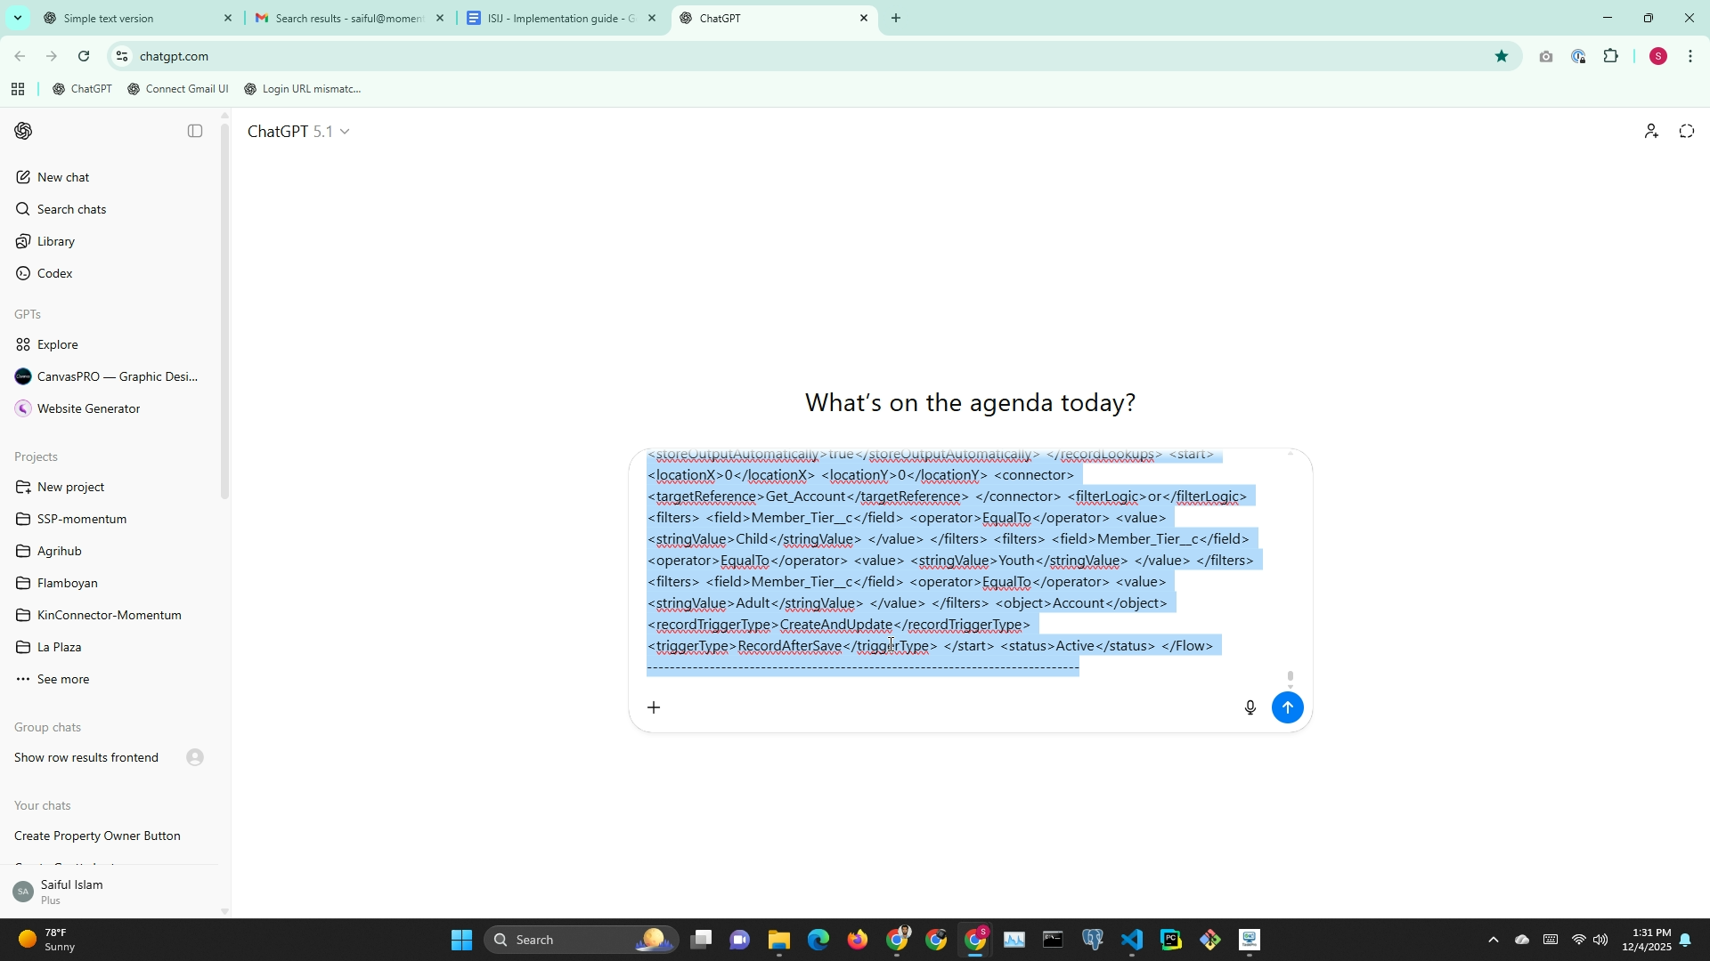Open File Explorer from the taskbar
This screenshot has height=961, width=1710.
pyautogui.click(x=778, y=940)
